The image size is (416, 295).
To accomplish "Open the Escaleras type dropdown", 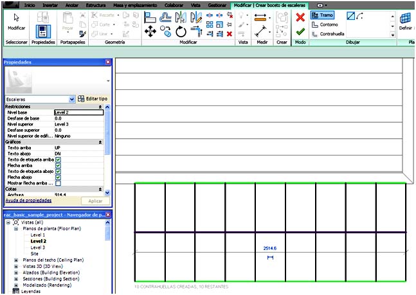I will coord(71,100).
